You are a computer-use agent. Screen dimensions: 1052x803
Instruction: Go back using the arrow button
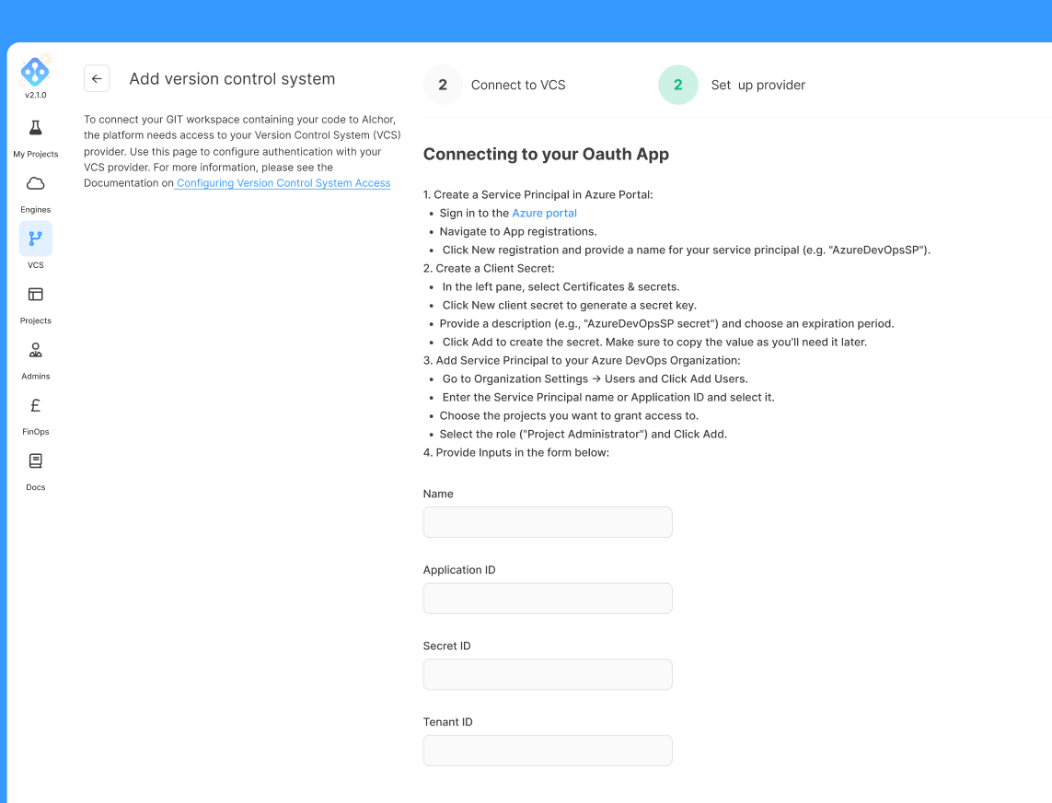(97, 78)
